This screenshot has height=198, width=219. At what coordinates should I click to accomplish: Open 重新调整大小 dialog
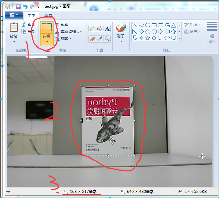(70, 32)
